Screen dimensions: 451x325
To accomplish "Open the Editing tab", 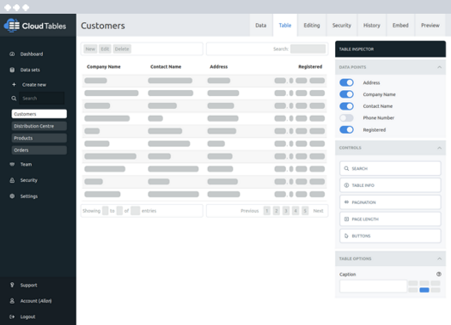I will click(312, 25).
